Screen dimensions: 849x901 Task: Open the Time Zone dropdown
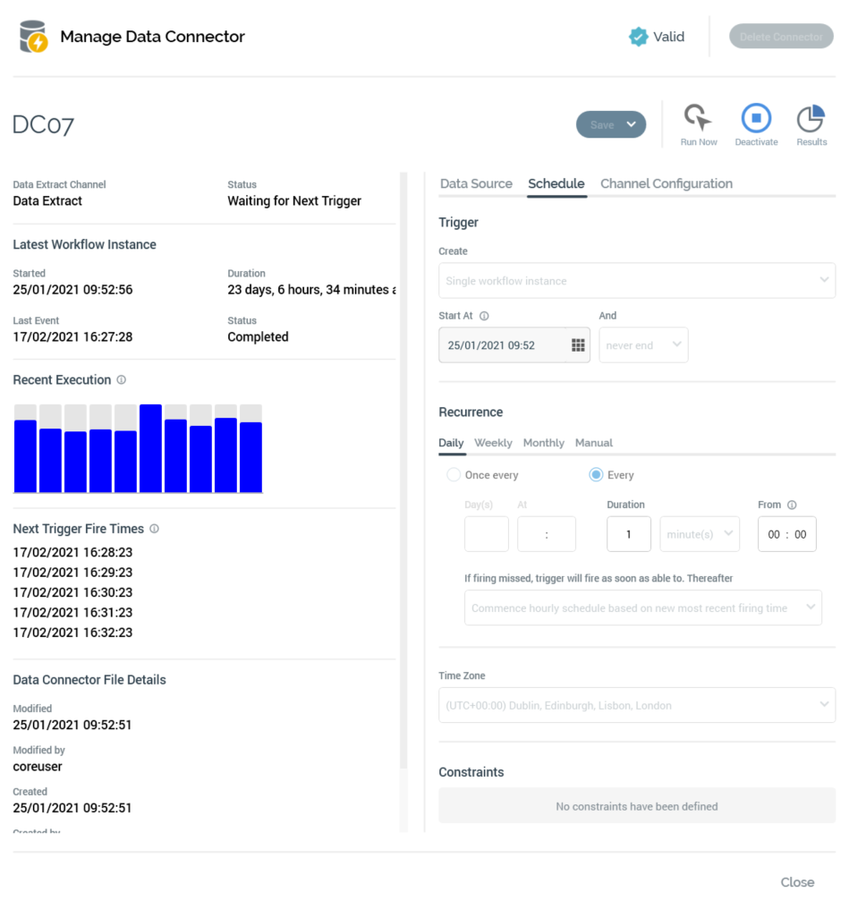636,705
